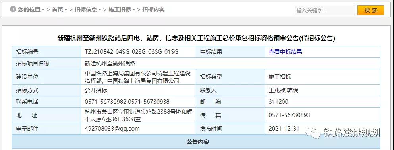Click the 邮编 label cell

(x=230, y=102)
